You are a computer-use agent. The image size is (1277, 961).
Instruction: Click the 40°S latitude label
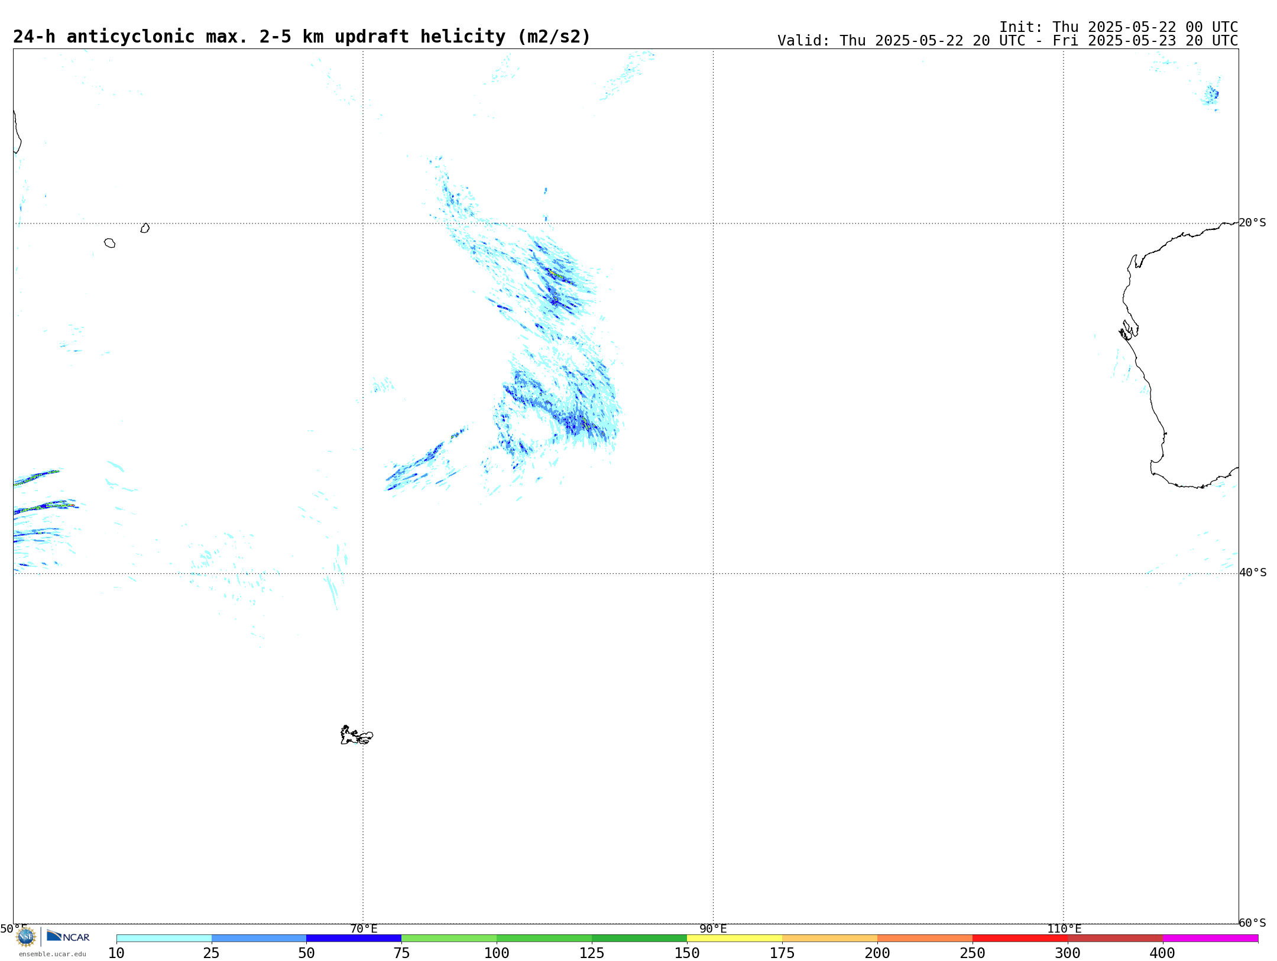(x=1253, y=573)
